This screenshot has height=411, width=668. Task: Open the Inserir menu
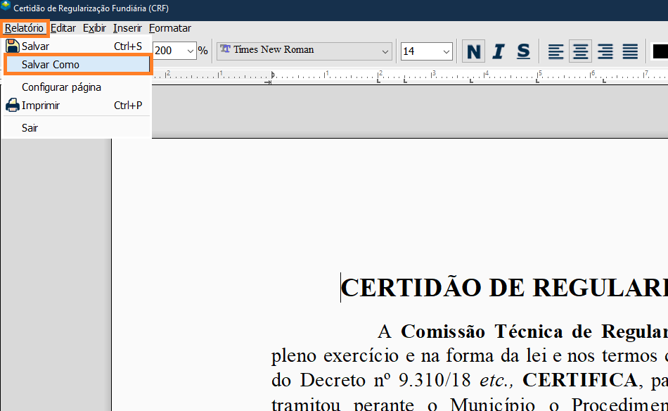127,28
